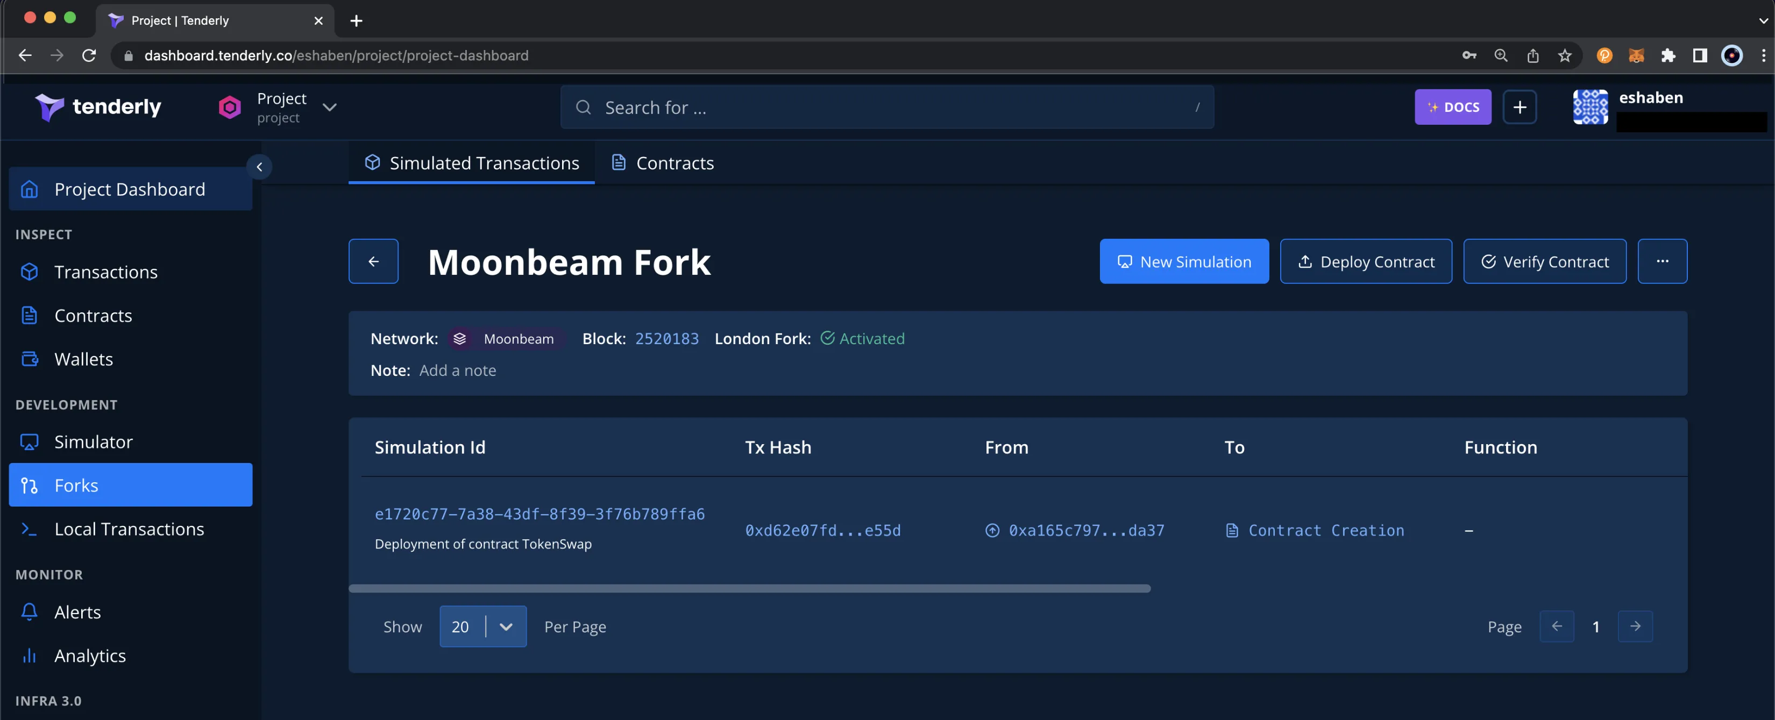This screenshot has width=1775, height=720.
Task: Select Forks in sidebar
Action: (130, 485)
